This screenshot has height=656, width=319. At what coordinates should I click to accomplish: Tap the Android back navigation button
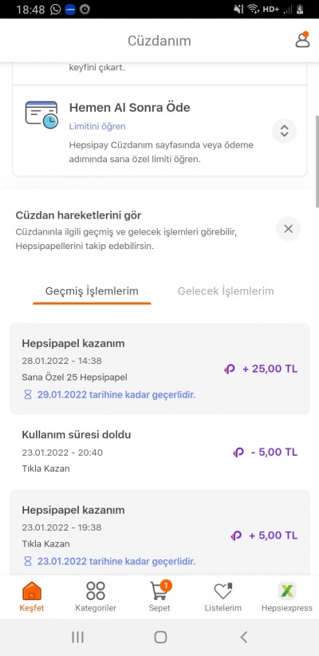[x=244, y=637]
